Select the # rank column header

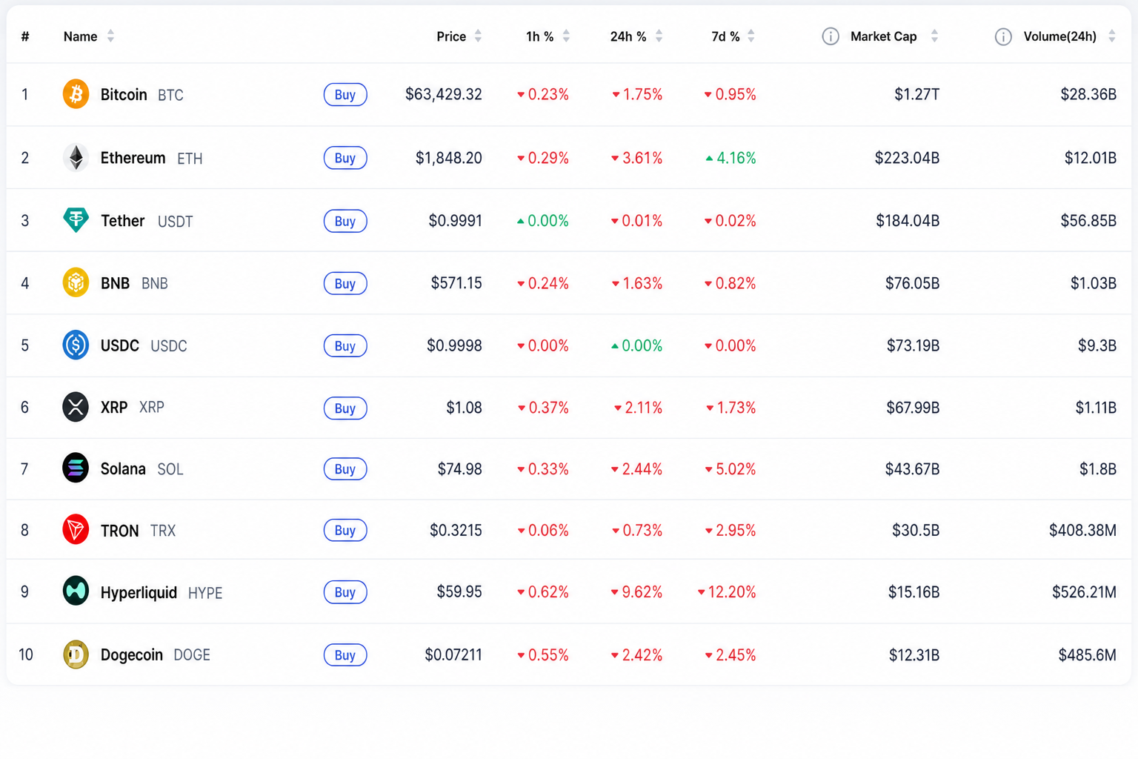[x=25, y=36]
